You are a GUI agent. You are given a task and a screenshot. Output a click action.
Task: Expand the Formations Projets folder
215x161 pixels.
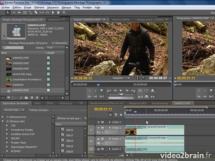(x=7, y=130)
